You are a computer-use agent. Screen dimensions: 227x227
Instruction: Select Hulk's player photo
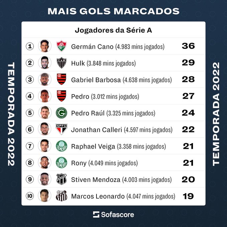45,63
